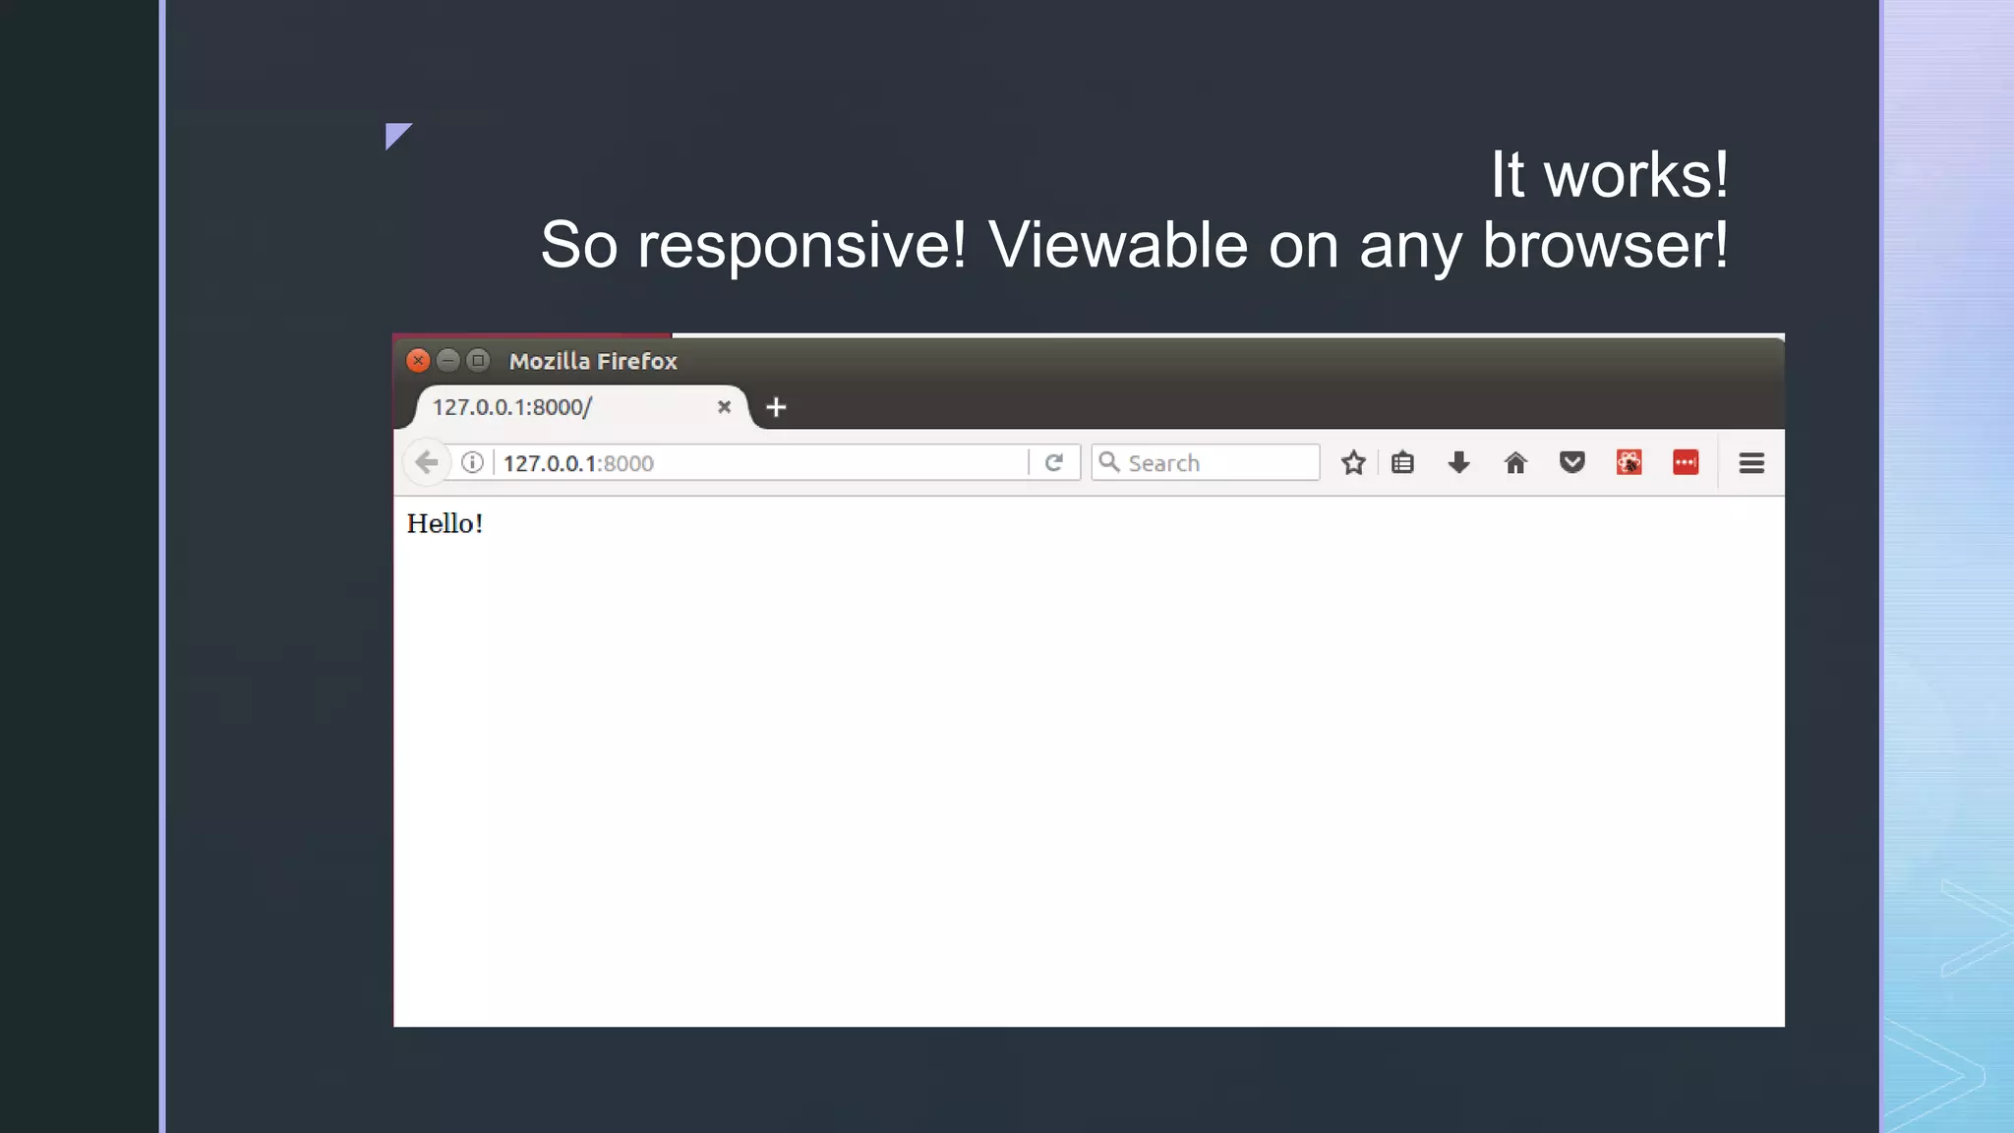Reload the current page
The width and height of the screenshot is (2014, 1133).
tap(1054, 462)
